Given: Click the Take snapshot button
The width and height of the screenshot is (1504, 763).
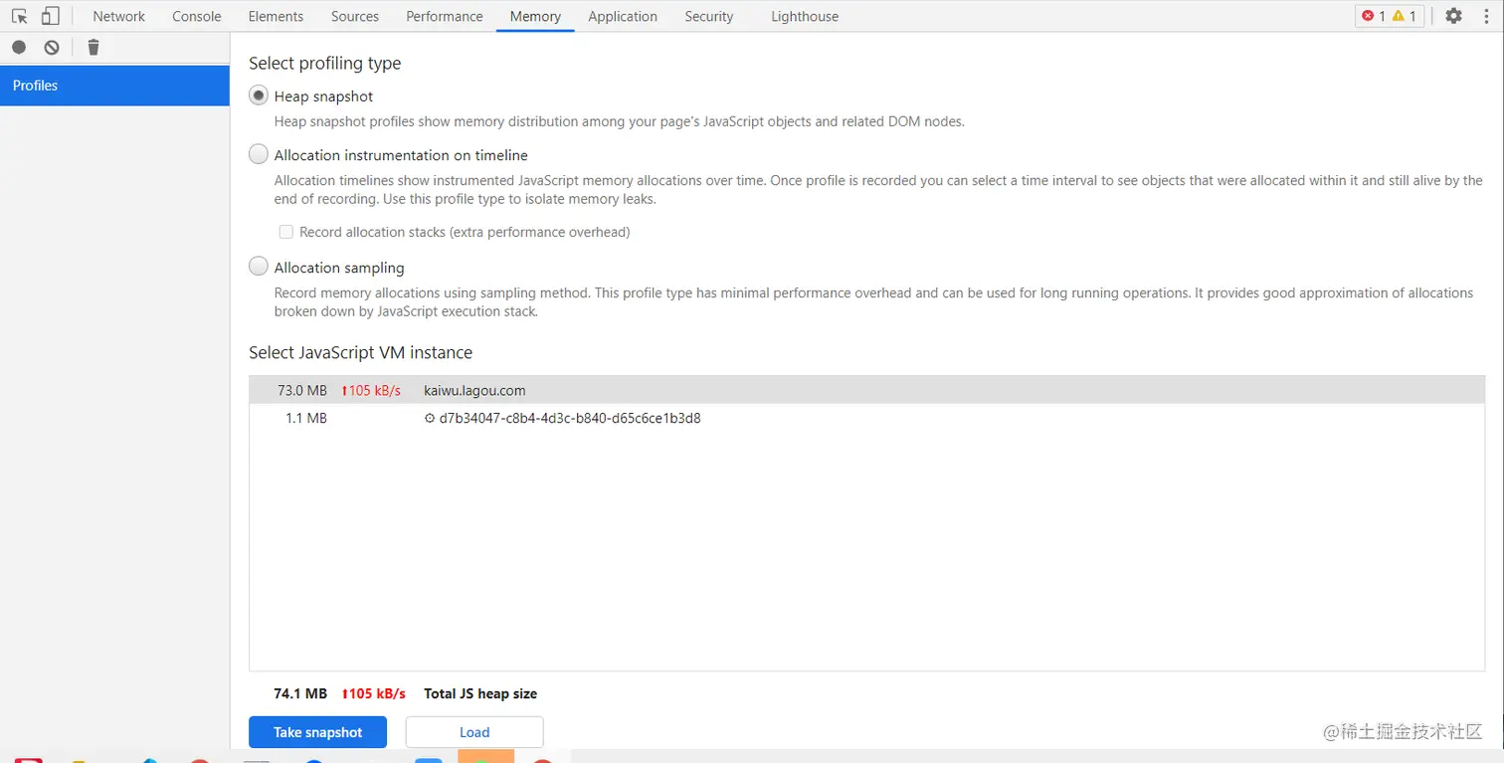Looking at the screenshot, I should [318, 732].
